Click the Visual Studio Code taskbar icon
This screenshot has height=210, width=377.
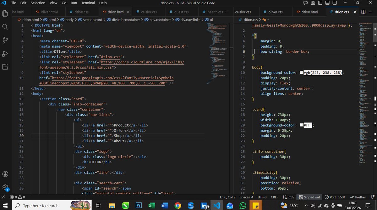[216, 206]
